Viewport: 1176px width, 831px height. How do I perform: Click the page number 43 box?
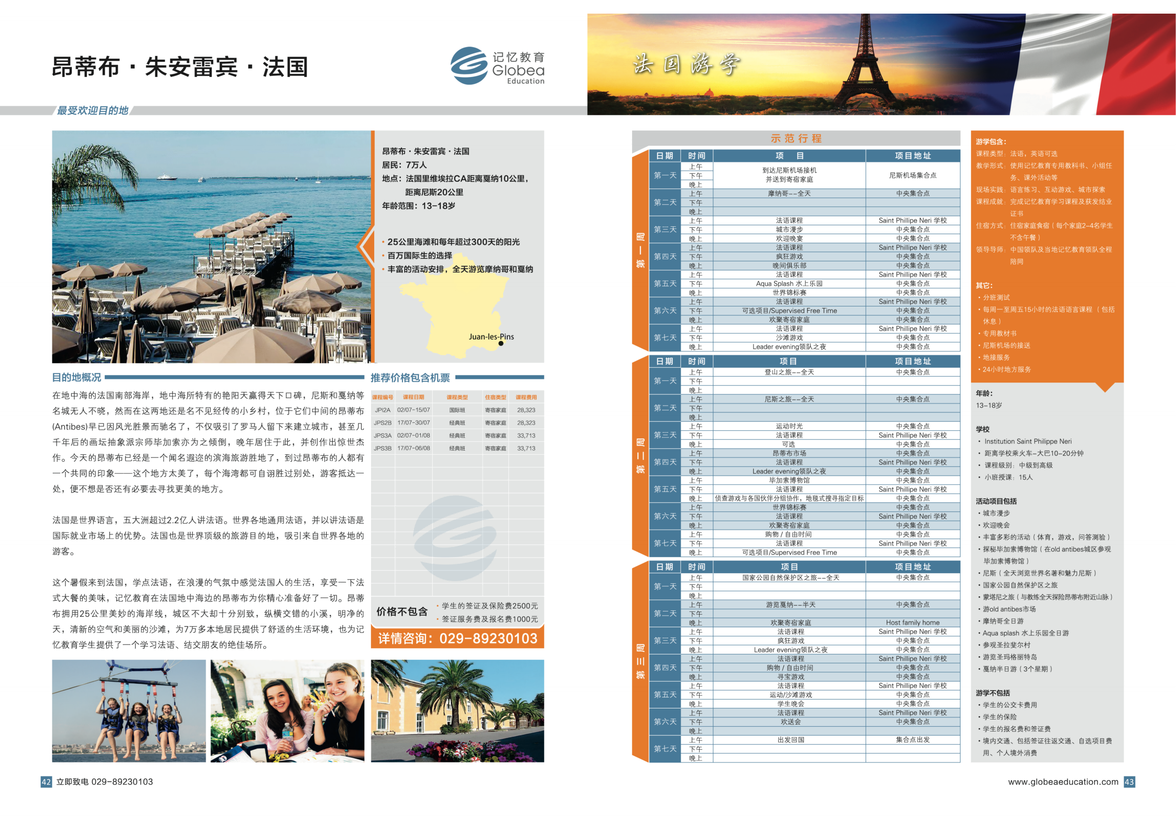[x=1129, y=782]
